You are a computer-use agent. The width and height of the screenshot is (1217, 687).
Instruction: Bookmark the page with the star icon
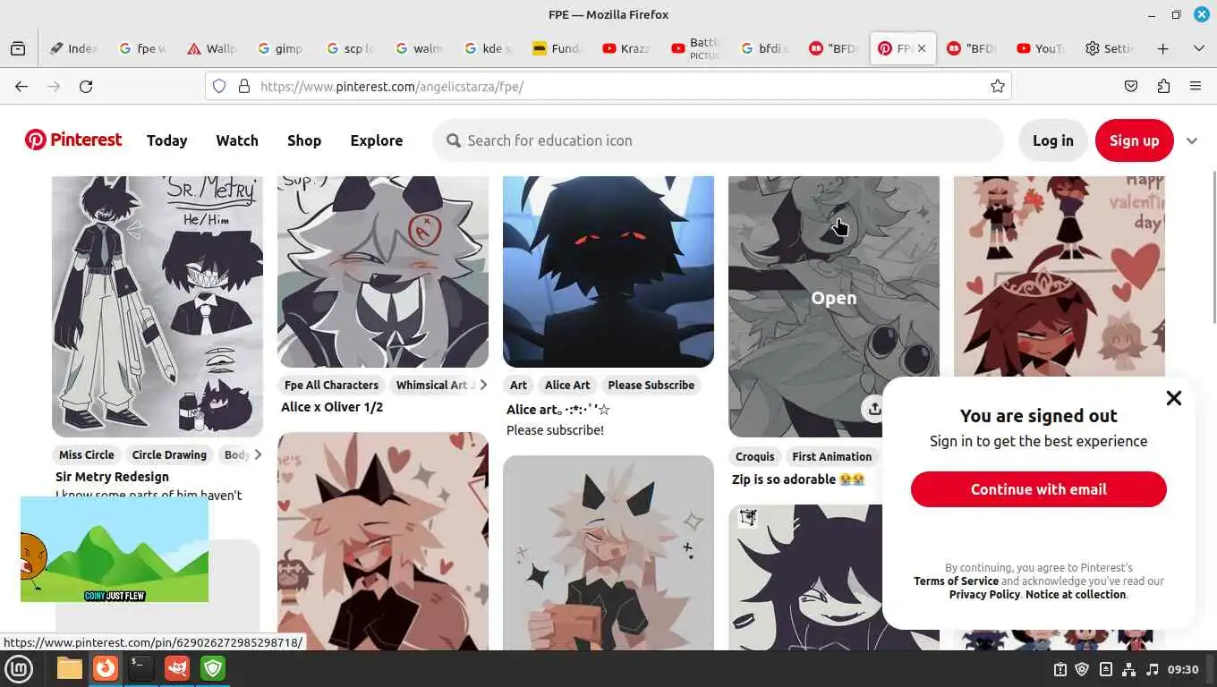coord(997,86)
